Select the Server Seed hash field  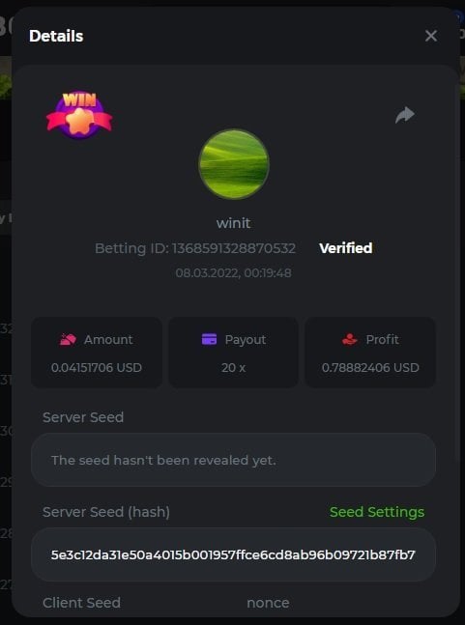[x=233, y=554]
